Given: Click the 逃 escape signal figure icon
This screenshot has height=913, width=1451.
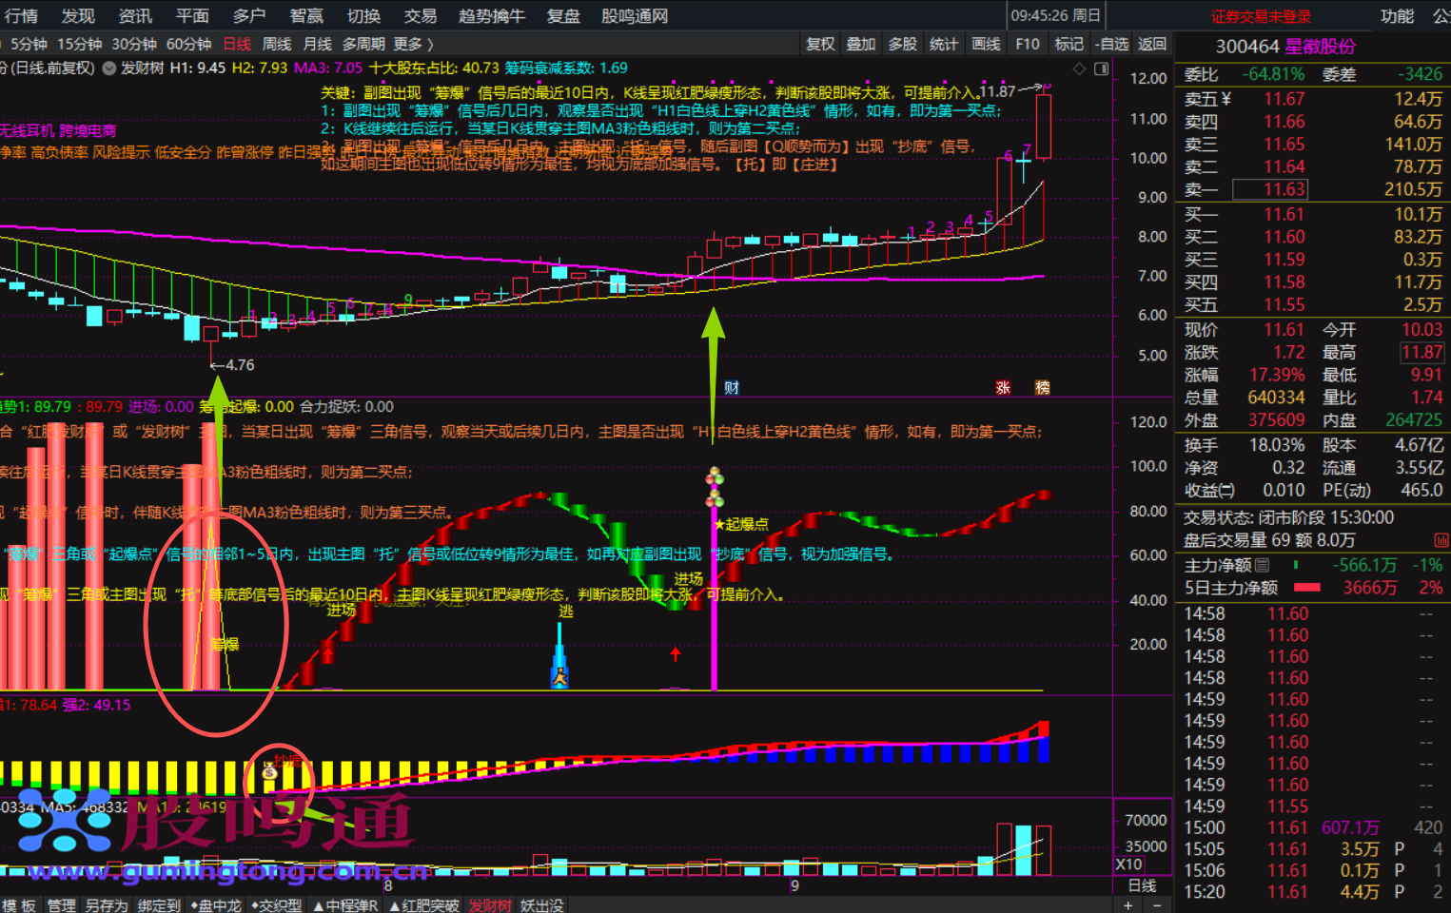Looking at the screenshot, I should coord(560,677).
